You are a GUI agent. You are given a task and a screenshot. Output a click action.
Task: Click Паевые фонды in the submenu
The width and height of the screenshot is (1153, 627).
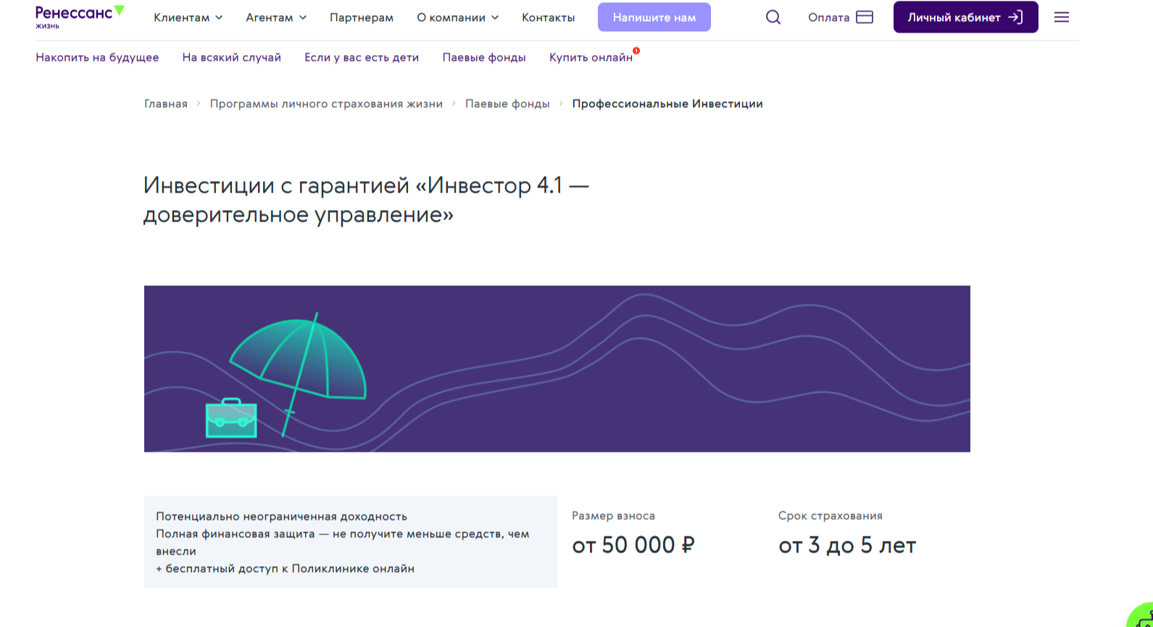click(484, 57)
